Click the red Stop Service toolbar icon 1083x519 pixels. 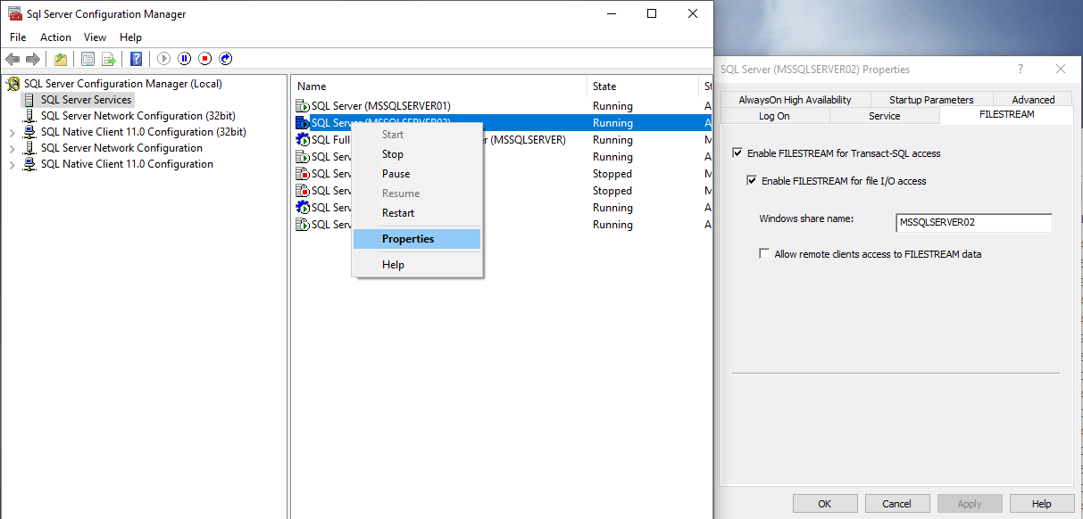click(205, 59)
